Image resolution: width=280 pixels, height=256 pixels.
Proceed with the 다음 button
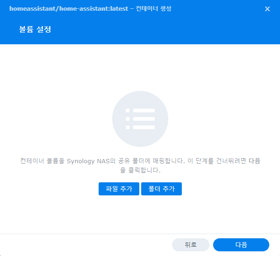coord(241,245)
